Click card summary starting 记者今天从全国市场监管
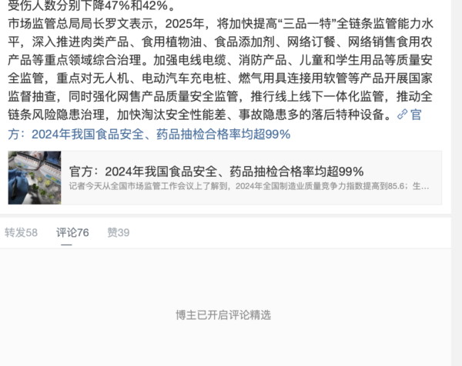This screenshot has width=462, height=366. 249,186
